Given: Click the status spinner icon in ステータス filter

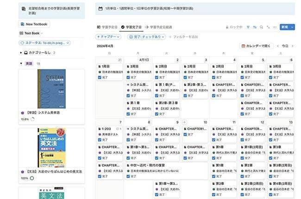Looking at the screenshot, I should 22,43.
